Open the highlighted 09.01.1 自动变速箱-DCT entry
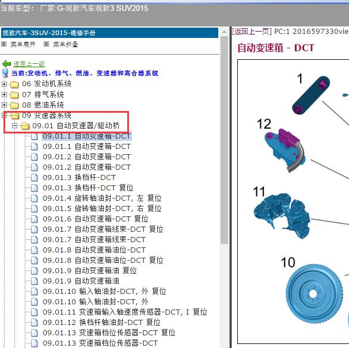Image resolution: width=349 pixels, height=348 pixels. click(x=86, y=136)
